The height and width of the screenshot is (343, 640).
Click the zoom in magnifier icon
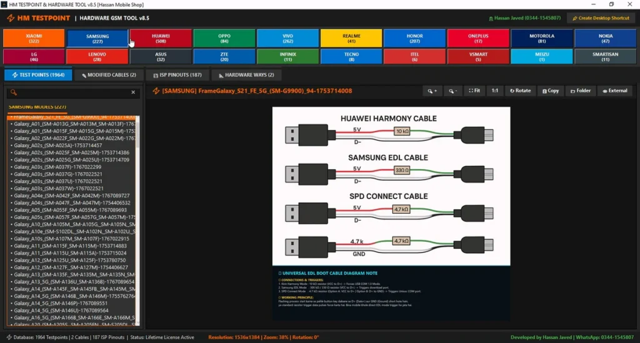pyautogui.click(x=432, y=91)
